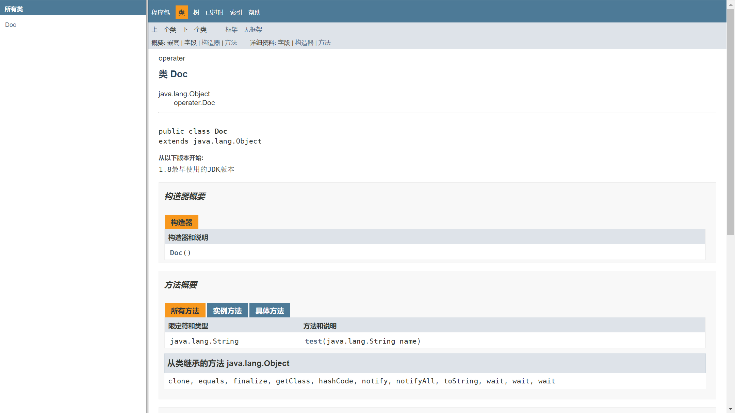The width and height of the screenshot is (735, 413).
Task: Jump to 构造器 in the detail navigation
Action: click(304, 43)
